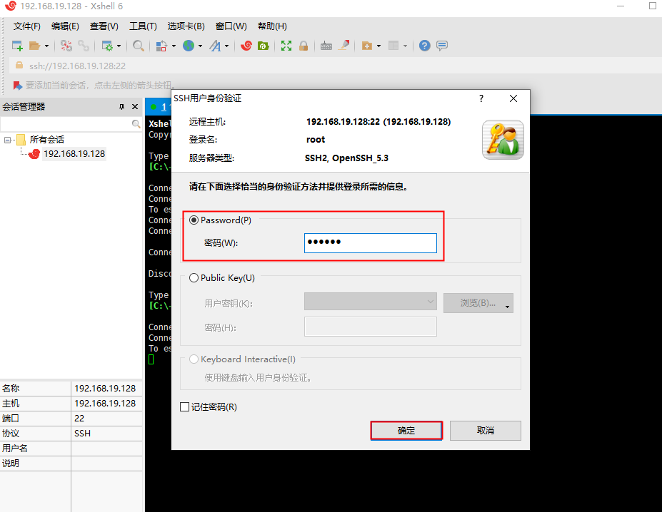Close the Session Manager panel
This screenshot has height=512, width=662.
(x=135, y=107)
